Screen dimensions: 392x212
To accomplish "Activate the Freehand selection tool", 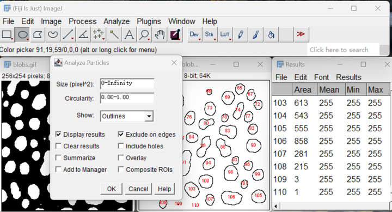I will coord(53,34).
